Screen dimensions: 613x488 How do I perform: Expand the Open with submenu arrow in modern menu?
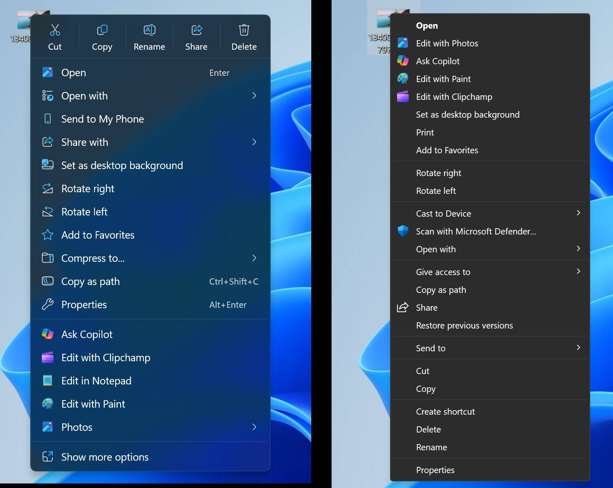click(254, 96)
